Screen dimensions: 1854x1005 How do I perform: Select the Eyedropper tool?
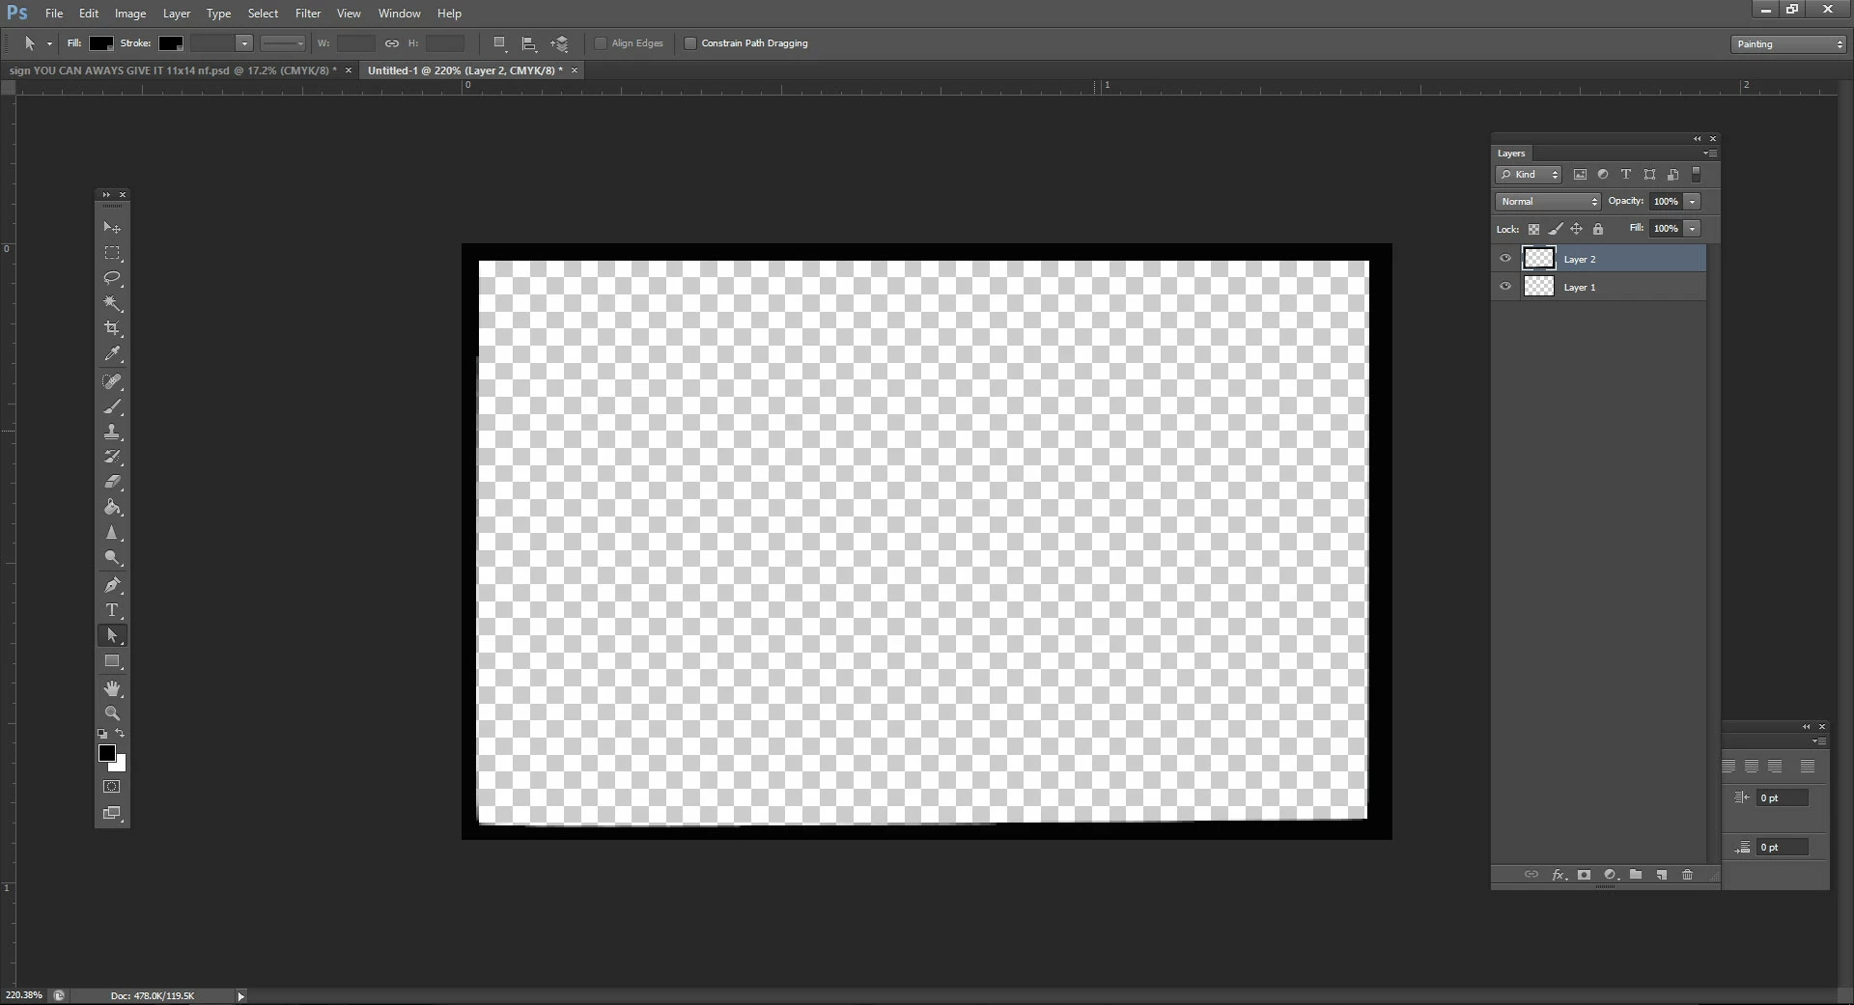[x=112, y=354]
